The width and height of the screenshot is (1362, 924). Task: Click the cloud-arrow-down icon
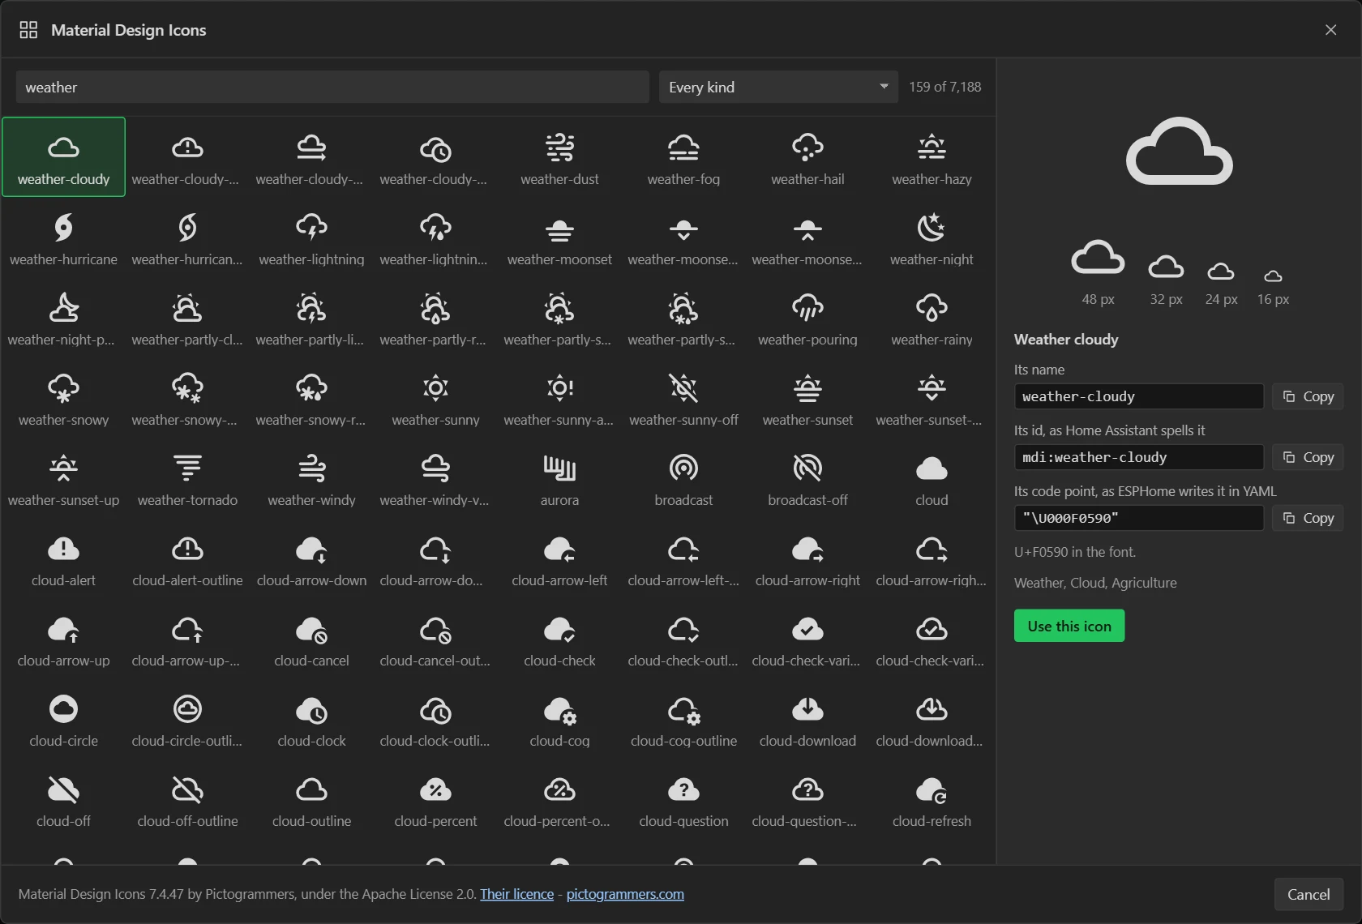[311, 558]
